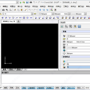Click the plus button next to NONAME_0.dwg tab
Viewport: 90px width, 90px height.
pyautogui.click(x=18, y=21)
